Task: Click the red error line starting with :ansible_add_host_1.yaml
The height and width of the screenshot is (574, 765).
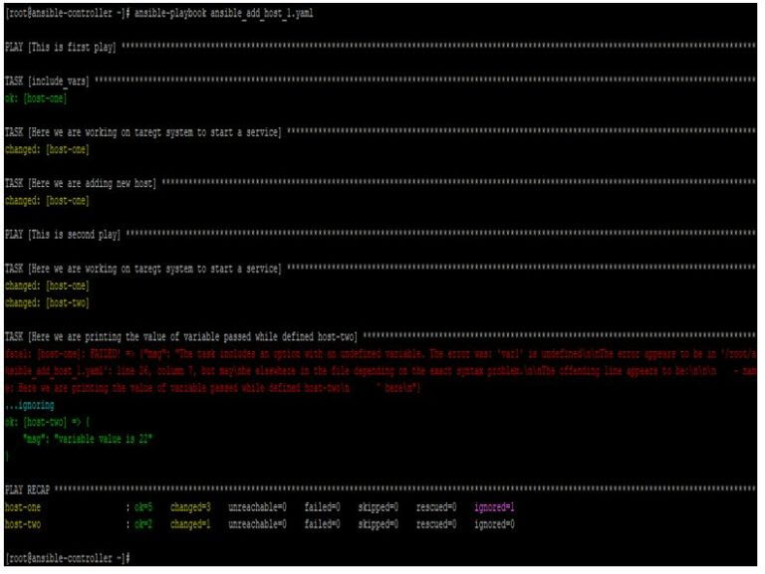Action: tap(381, 371)
